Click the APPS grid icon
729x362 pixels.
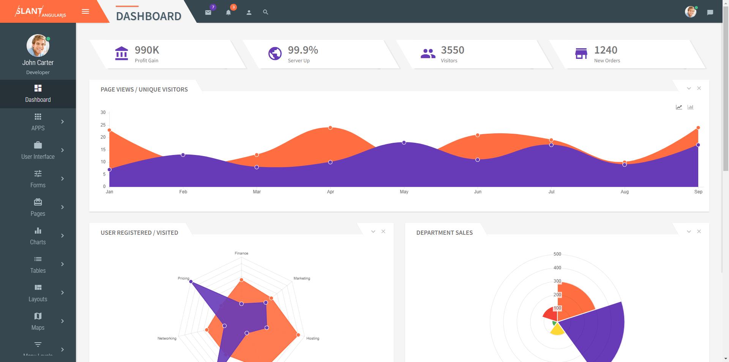(x=38, y=117)
